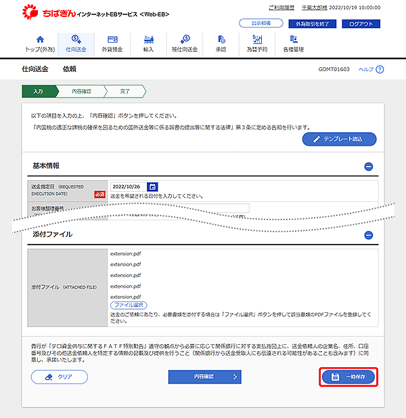The image size is (406, 418).
Task: Open the ヘルプ link
Action: [x=366, y=69]
